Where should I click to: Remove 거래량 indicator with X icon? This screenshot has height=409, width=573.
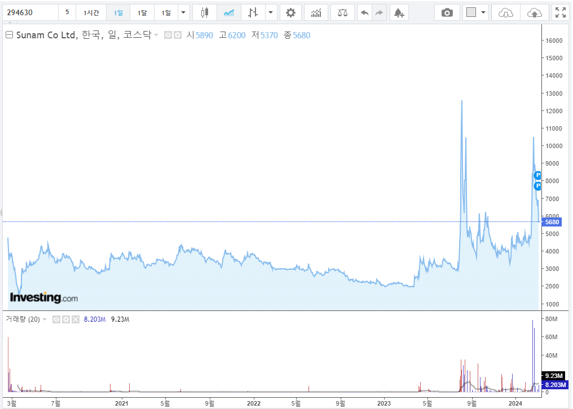(x=75, y=319)
